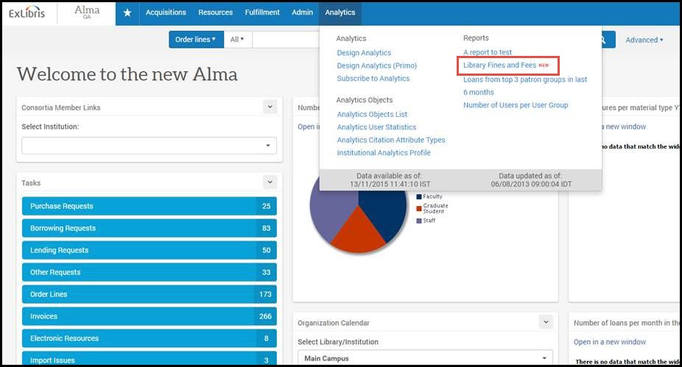
Task: Open A report to test
Action: click(488, 52)
